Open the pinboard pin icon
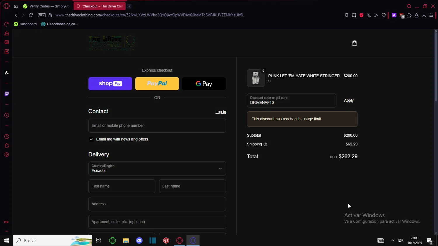The height and width of the screenshot is (246, 438). pos(347,15)
